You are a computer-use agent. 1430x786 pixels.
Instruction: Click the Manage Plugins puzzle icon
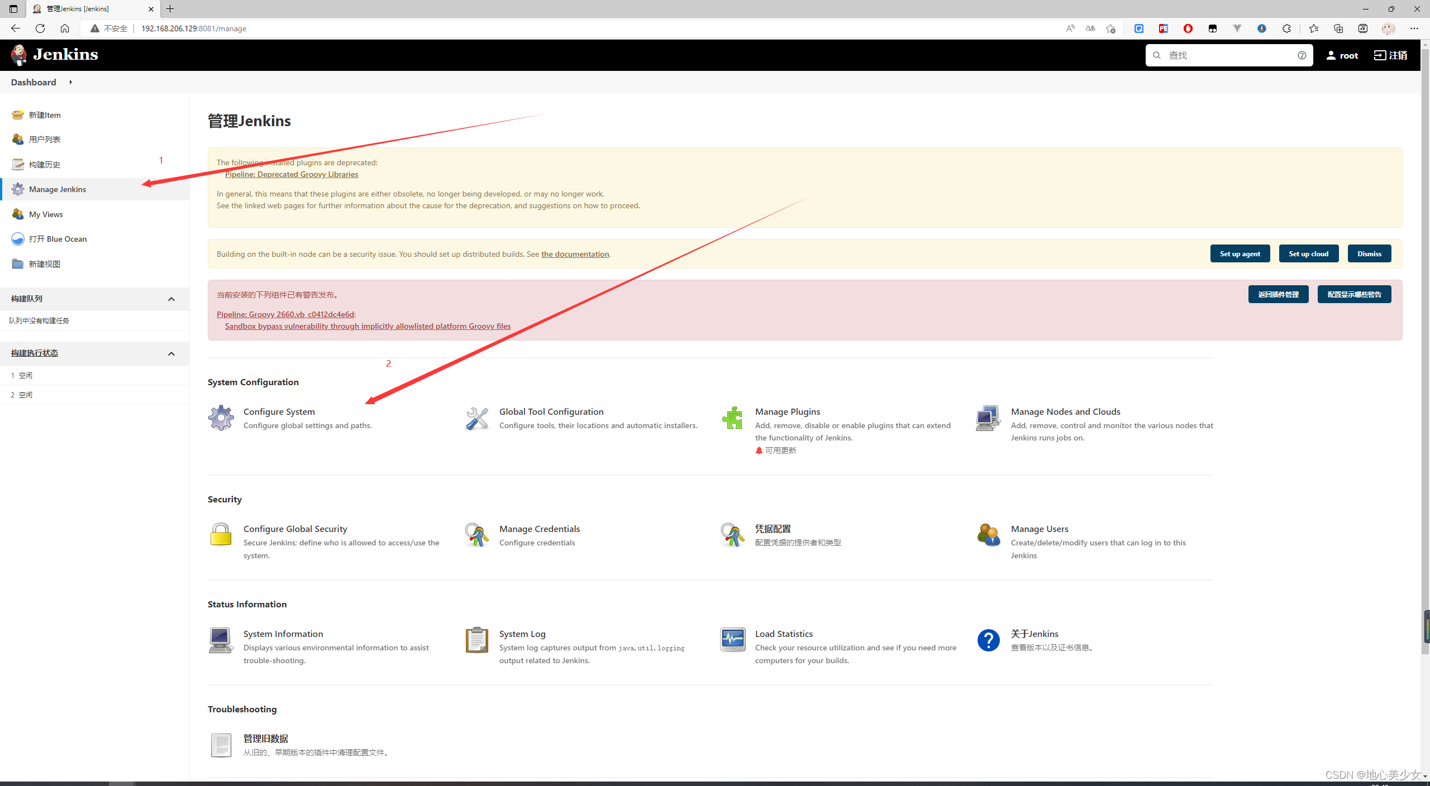[732, 418]
